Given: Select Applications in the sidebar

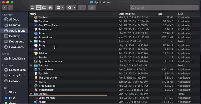Looking at the screenshot, I should [14, 30].
